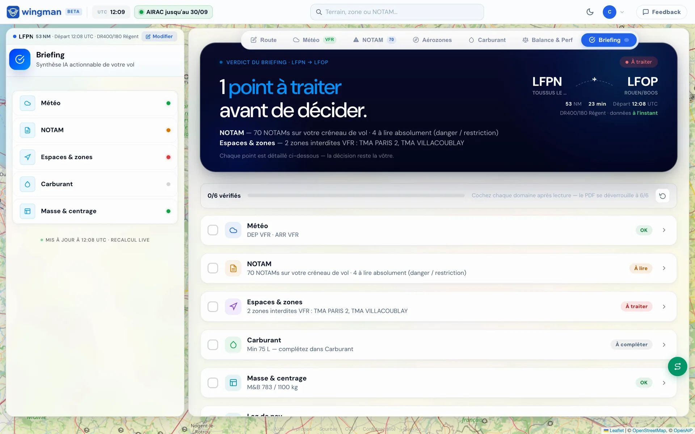Check the Masse & centrage checkbox
The height and width of the screenshot is (434, 695).
(x=213, y=383)
